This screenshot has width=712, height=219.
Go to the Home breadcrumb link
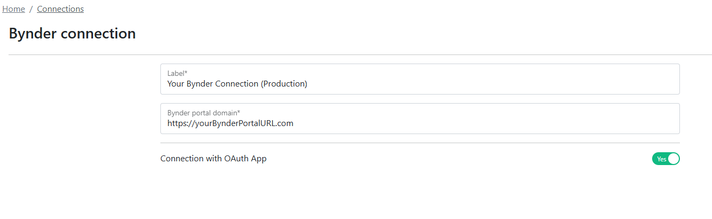click(x=13, y=9)
